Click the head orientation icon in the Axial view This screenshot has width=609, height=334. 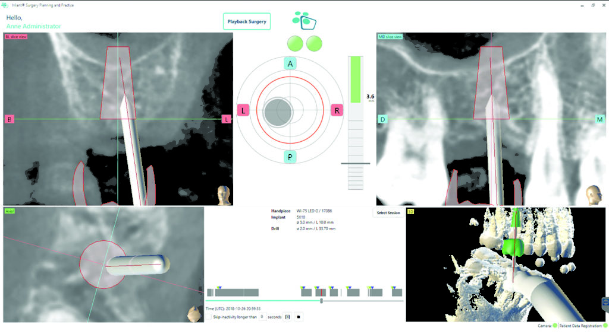point(194,313)
